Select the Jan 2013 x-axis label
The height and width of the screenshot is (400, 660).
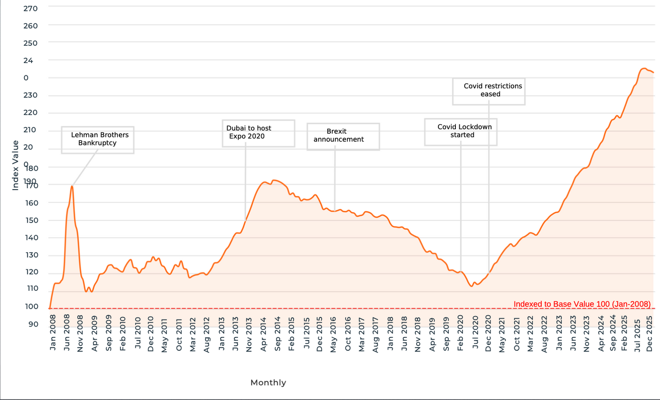(222, 334)
